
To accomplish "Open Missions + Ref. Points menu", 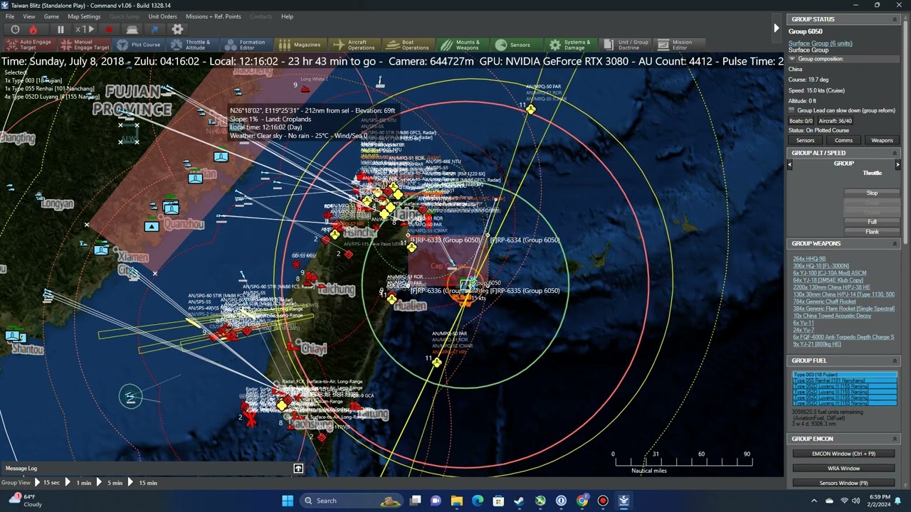I will pos(214,16).
